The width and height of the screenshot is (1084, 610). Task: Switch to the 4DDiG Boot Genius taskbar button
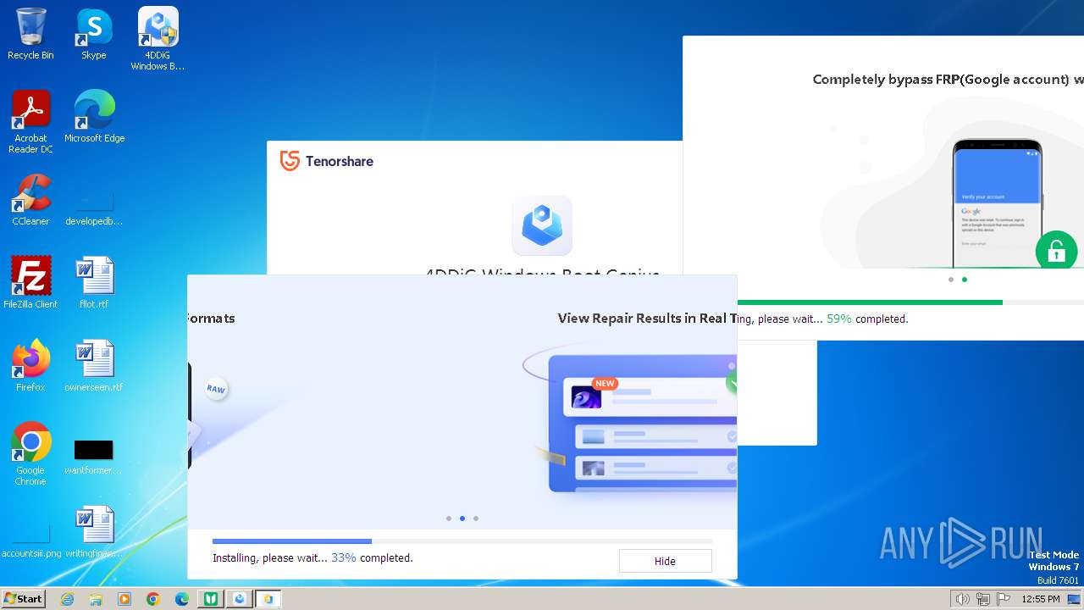pos(240,599)
